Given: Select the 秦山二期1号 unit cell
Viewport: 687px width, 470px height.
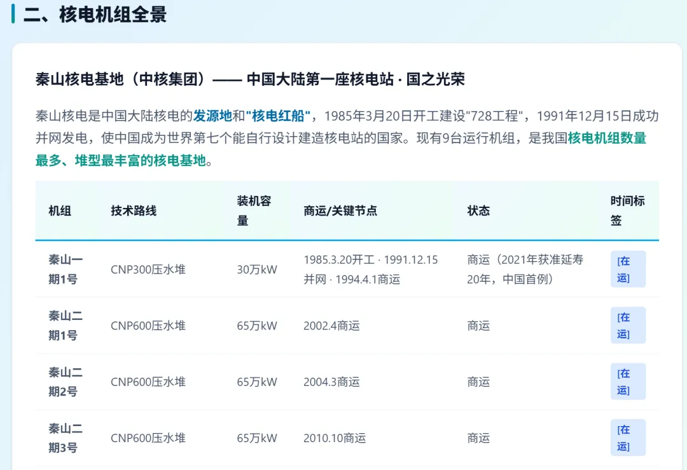Looking at the screenshot, I should point(66,326).
